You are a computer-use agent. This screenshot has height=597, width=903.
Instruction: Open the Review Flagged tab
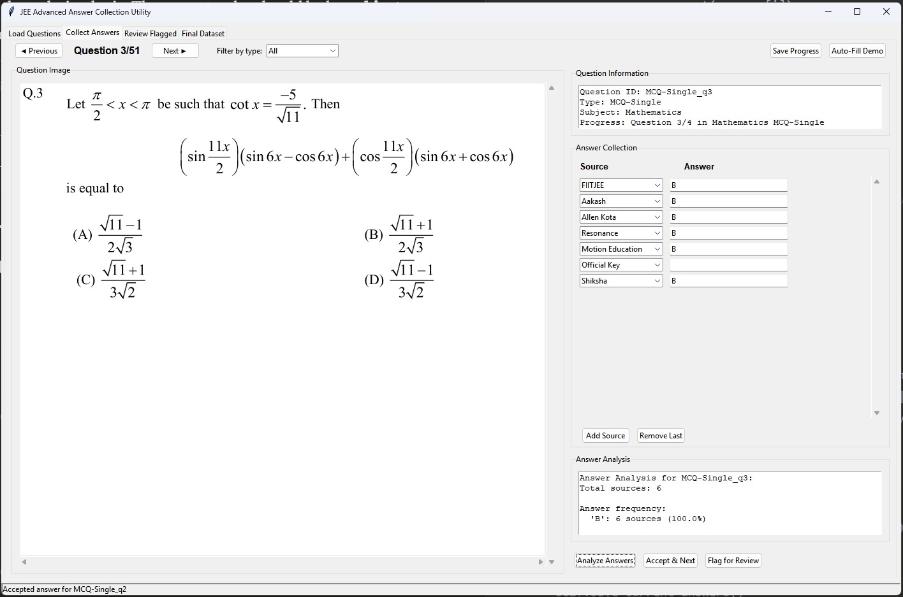[x=150, y=34]
